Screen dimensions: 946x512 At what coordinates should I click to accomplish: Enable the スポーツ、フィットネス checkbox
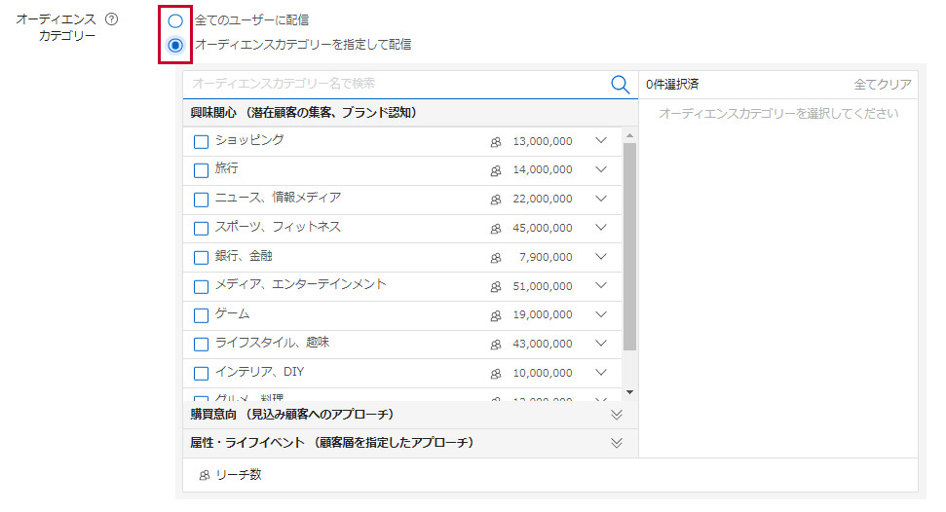click(x=201, y=229)
